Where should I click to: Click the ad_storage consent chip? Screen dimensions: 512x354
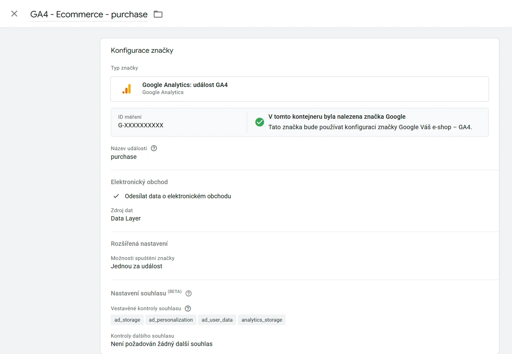click(127, 320)
